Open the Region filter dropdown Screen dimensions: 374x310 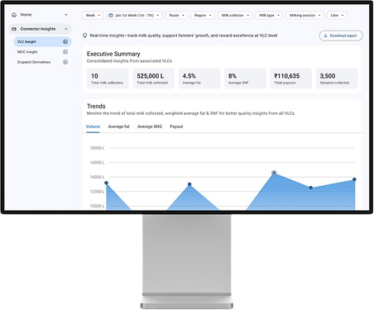[203, 15]
